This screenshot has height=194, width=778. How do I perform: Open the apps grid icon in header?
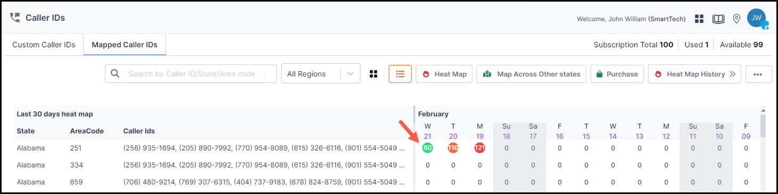click(x=699, y=19)
